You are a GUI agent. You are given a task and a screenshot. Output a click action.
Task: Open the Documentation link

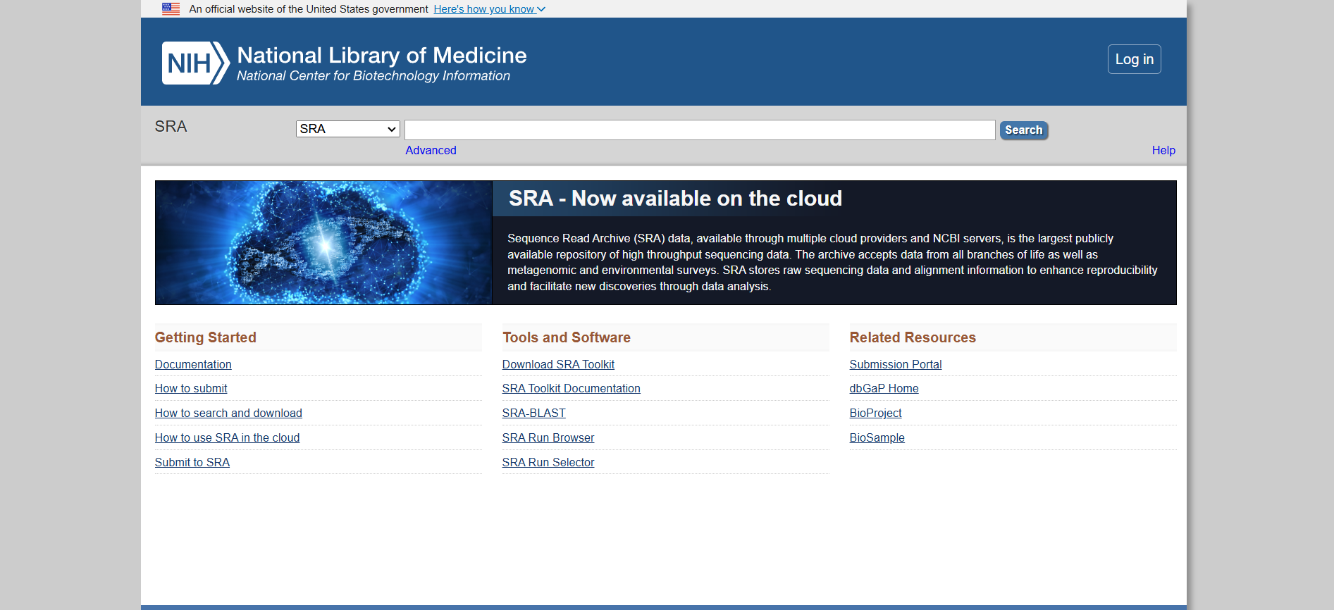point(193,364)
